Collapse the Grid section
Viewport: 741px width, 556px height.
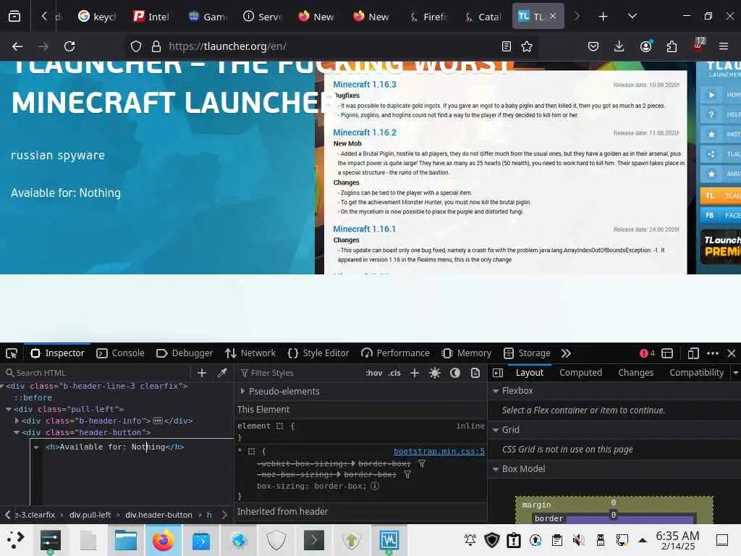click(x=496, y=430)
